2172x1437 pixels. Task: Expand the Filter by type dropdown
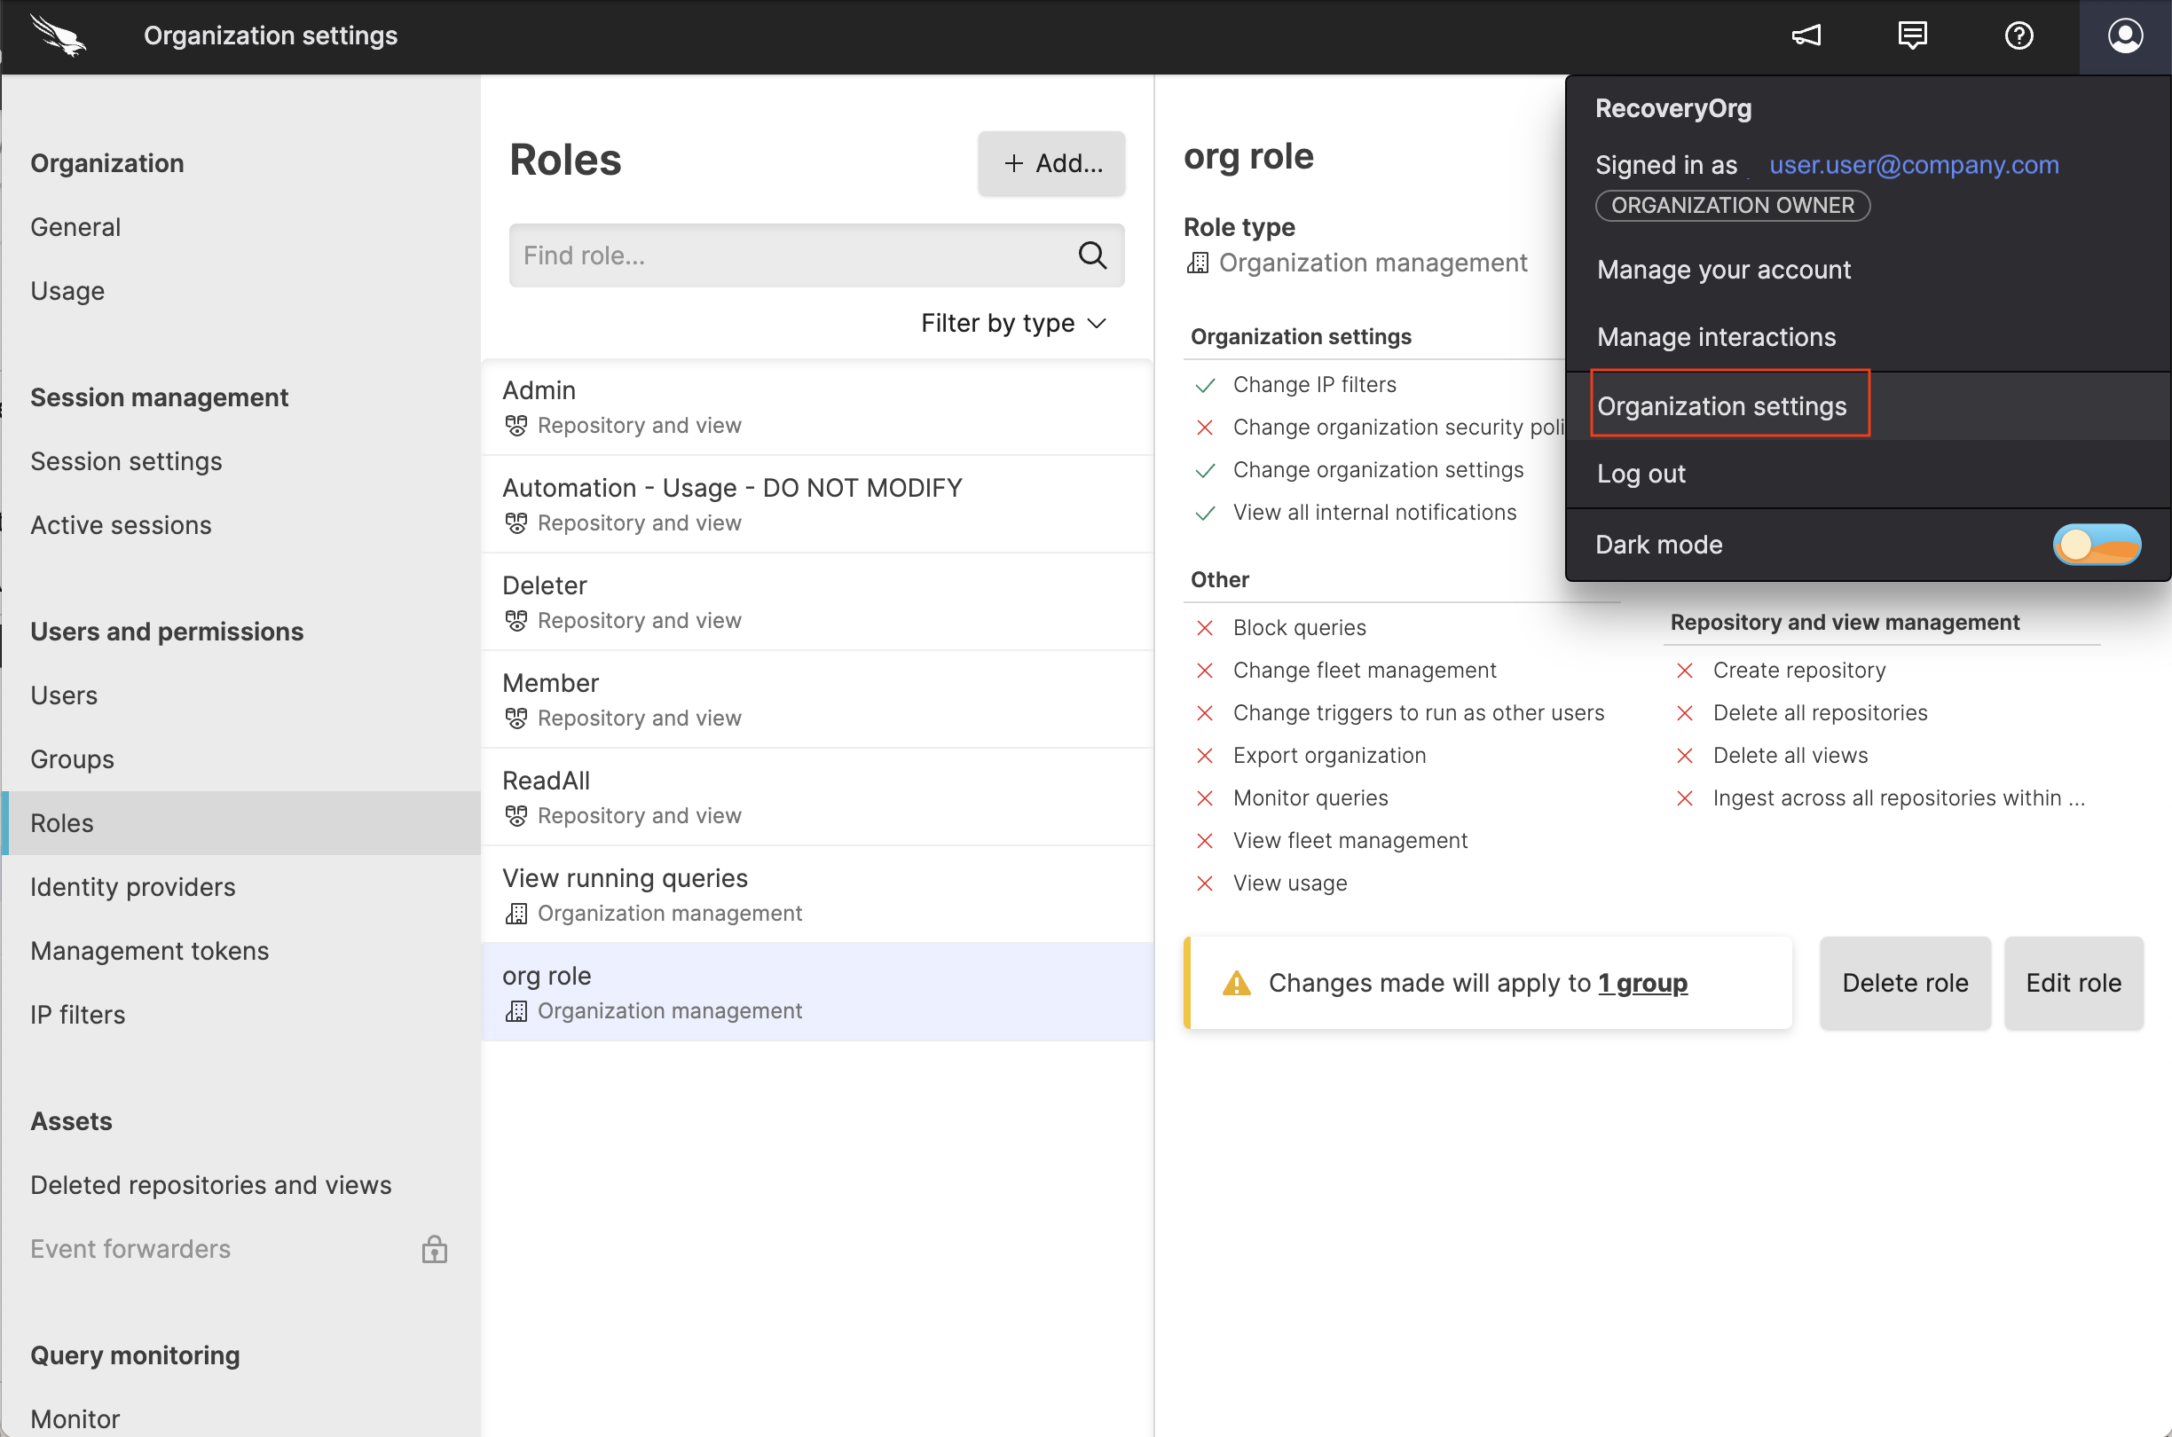[1013, 323]
